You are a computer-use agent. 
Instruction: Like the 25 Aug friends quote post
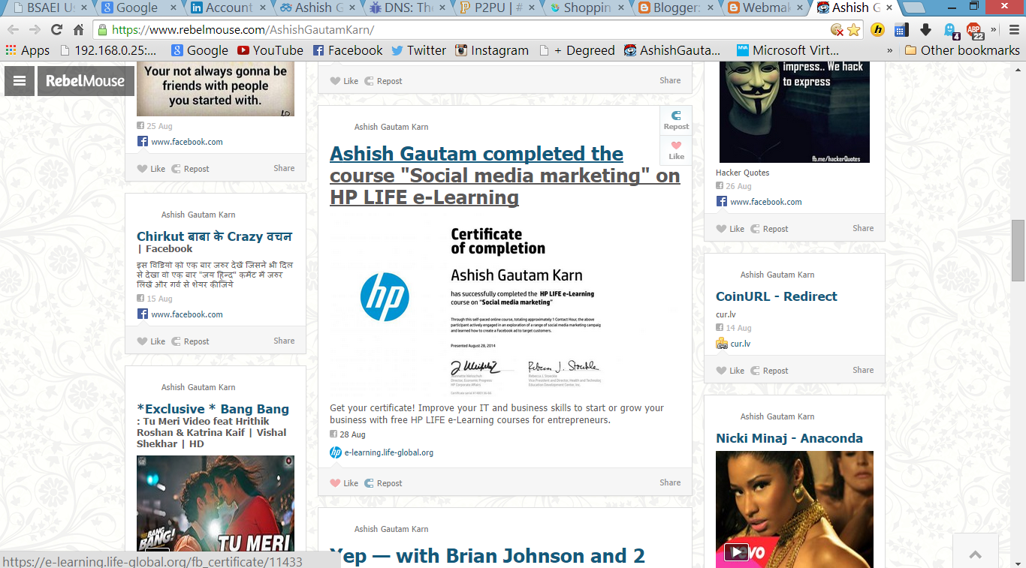[x=151, y=169]
